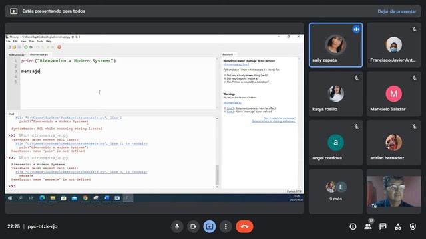
Task: Start debugging with the bug icon
Action: click(31, 47)
